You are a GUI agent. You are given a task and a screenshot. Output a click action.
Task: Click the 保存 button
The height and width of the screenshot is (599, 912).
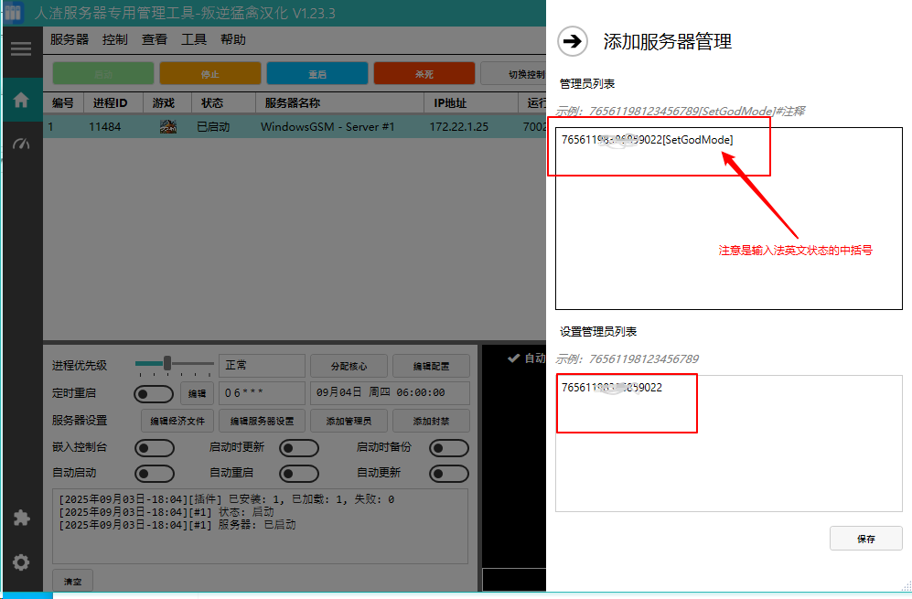pos(865,539)
